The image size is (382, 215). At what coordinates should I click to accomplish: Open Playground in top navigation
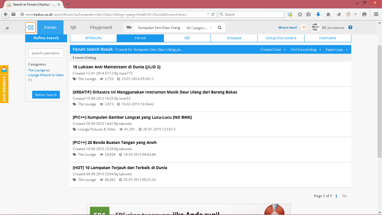click(x=101, y=27)
